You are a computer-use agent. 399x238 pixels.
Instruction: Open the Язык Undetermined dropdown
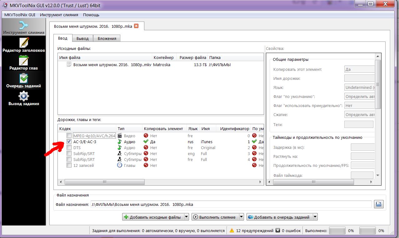(359, 88)
